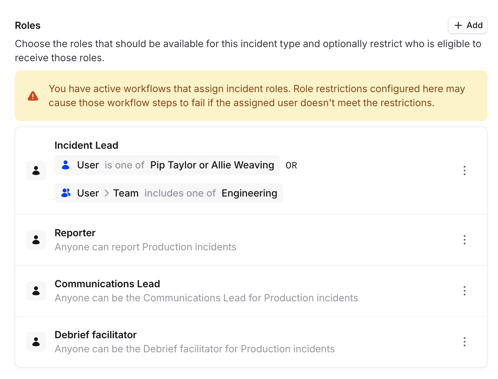The width and height of the screenshot is (498, 379).
Task: Click the Add button to create a role
Action: click(468, 25)
